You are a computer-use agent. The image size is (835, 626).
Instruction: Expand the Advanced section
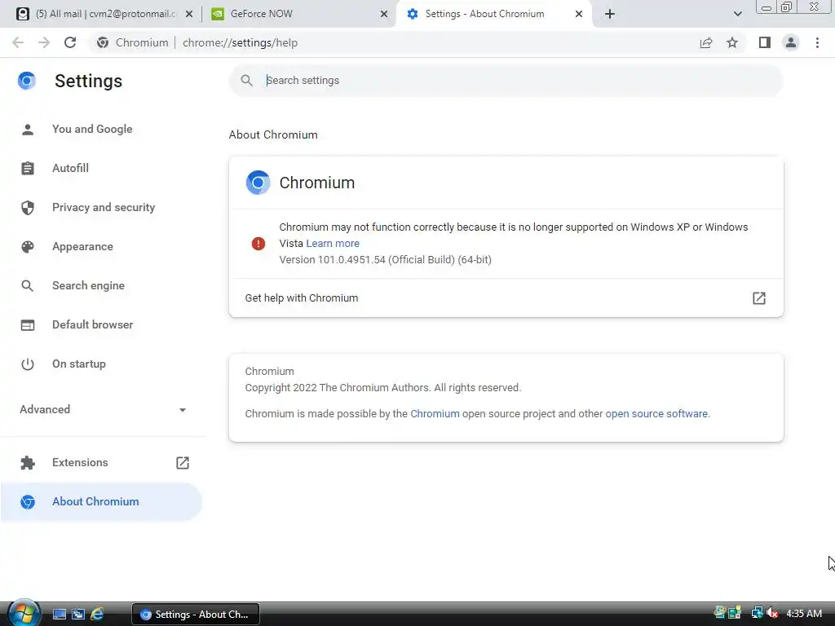pyautogui.click(x=102, y=409)
